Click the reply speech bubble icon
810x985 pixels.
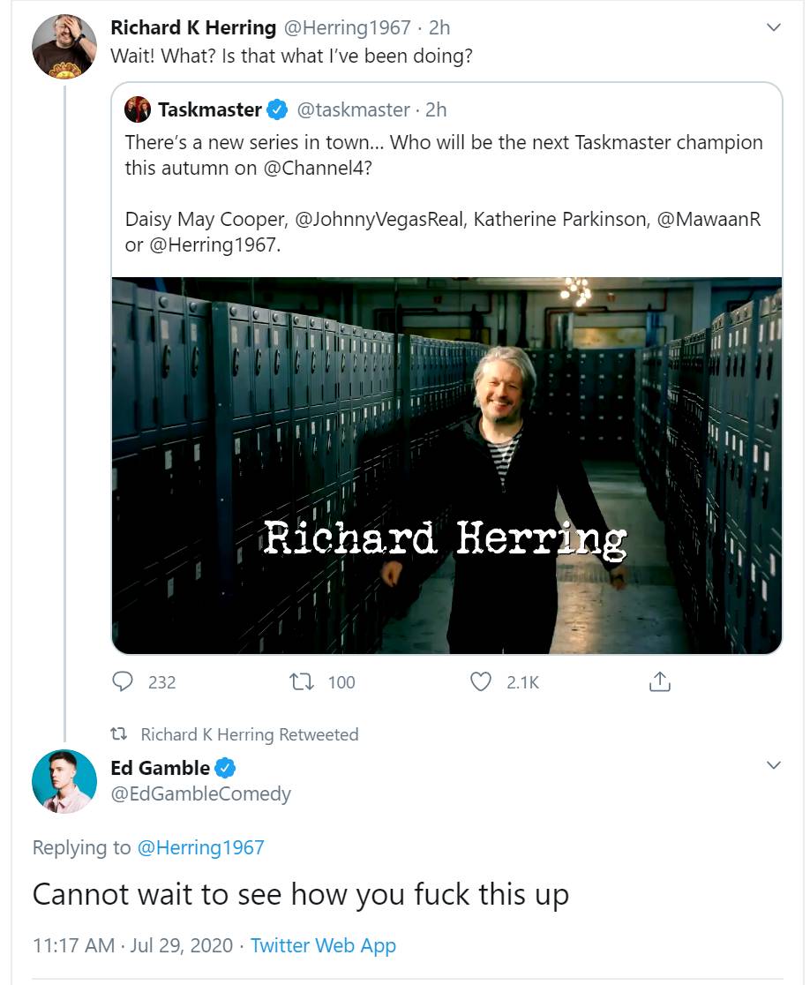click(x=124, y=681)
